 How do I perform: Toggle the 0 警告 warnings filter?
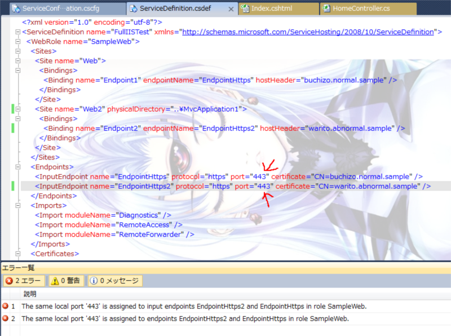(66, 281)
